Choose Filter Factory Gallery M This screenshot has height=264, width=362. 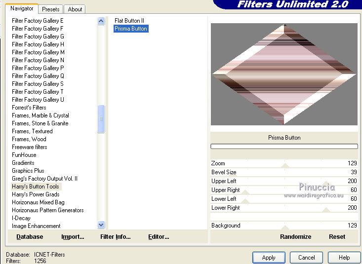(x=38, y=52)
